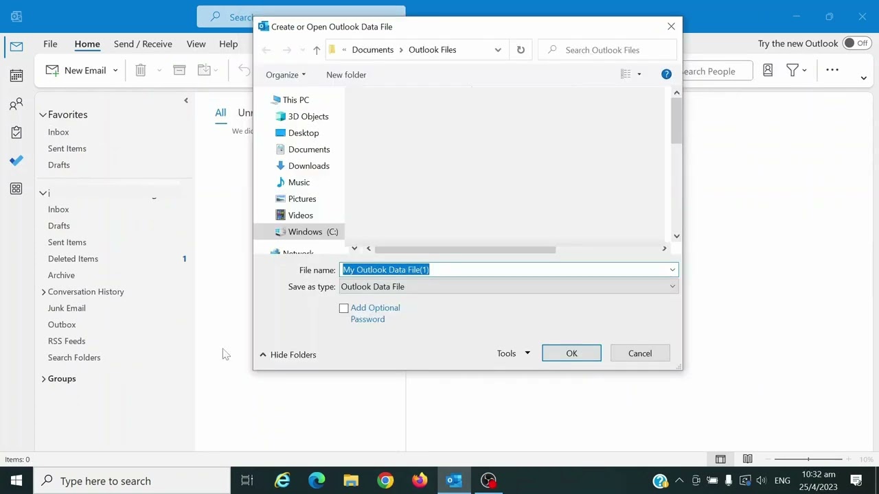Open the Calendar view in Outlook sidebar
This screenshot has height=494, width=879.
pyautogui.click(x=16, y=75)
